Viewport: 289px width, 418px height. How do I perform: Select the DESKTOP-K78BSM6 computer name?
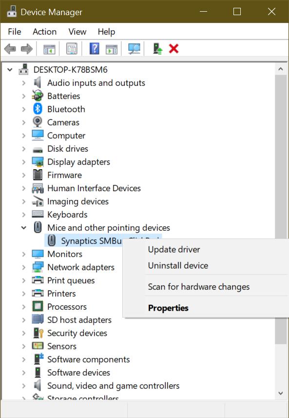pos(70,70)
